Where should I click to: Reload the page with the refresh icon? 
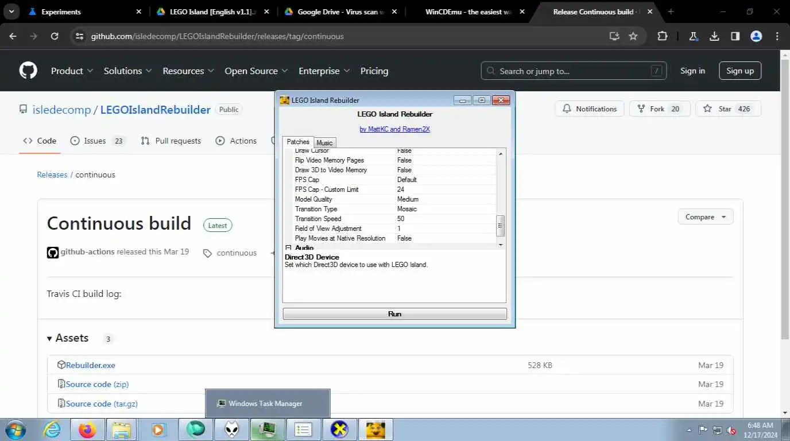point(55,36)
